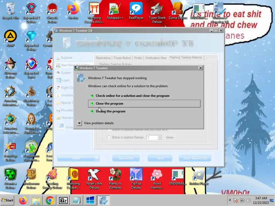Open the Finder tab
Viewport: 275px width, 206px height.
tap(138, 58)
